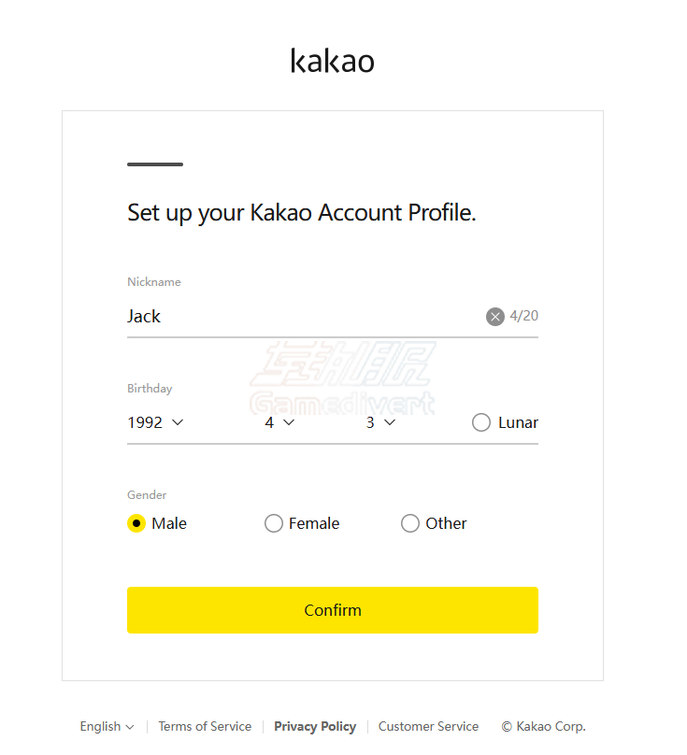Image resolution: width=687 pixels, height=755 pixels.
Task: Open the birth year 1992 dropdown
Action: click(x=155, y=422)
